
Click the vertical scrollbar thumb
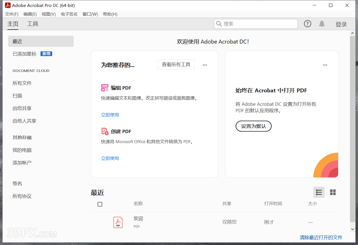click(353, 129)
